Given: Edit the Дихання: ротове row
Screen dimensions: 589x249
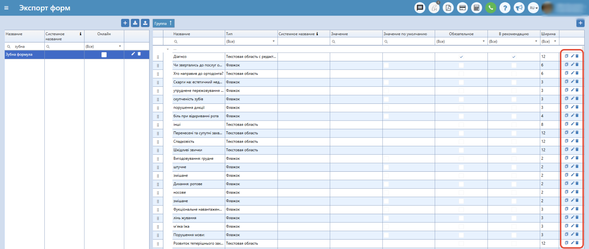Looking at the screenshot, I should [x=572, y=183].
